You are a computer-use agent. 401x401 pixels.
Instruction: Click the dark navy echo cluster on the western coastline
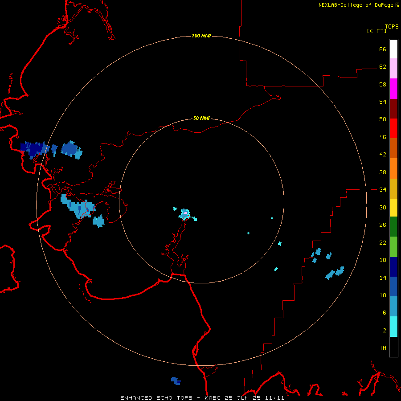(34, 150)
